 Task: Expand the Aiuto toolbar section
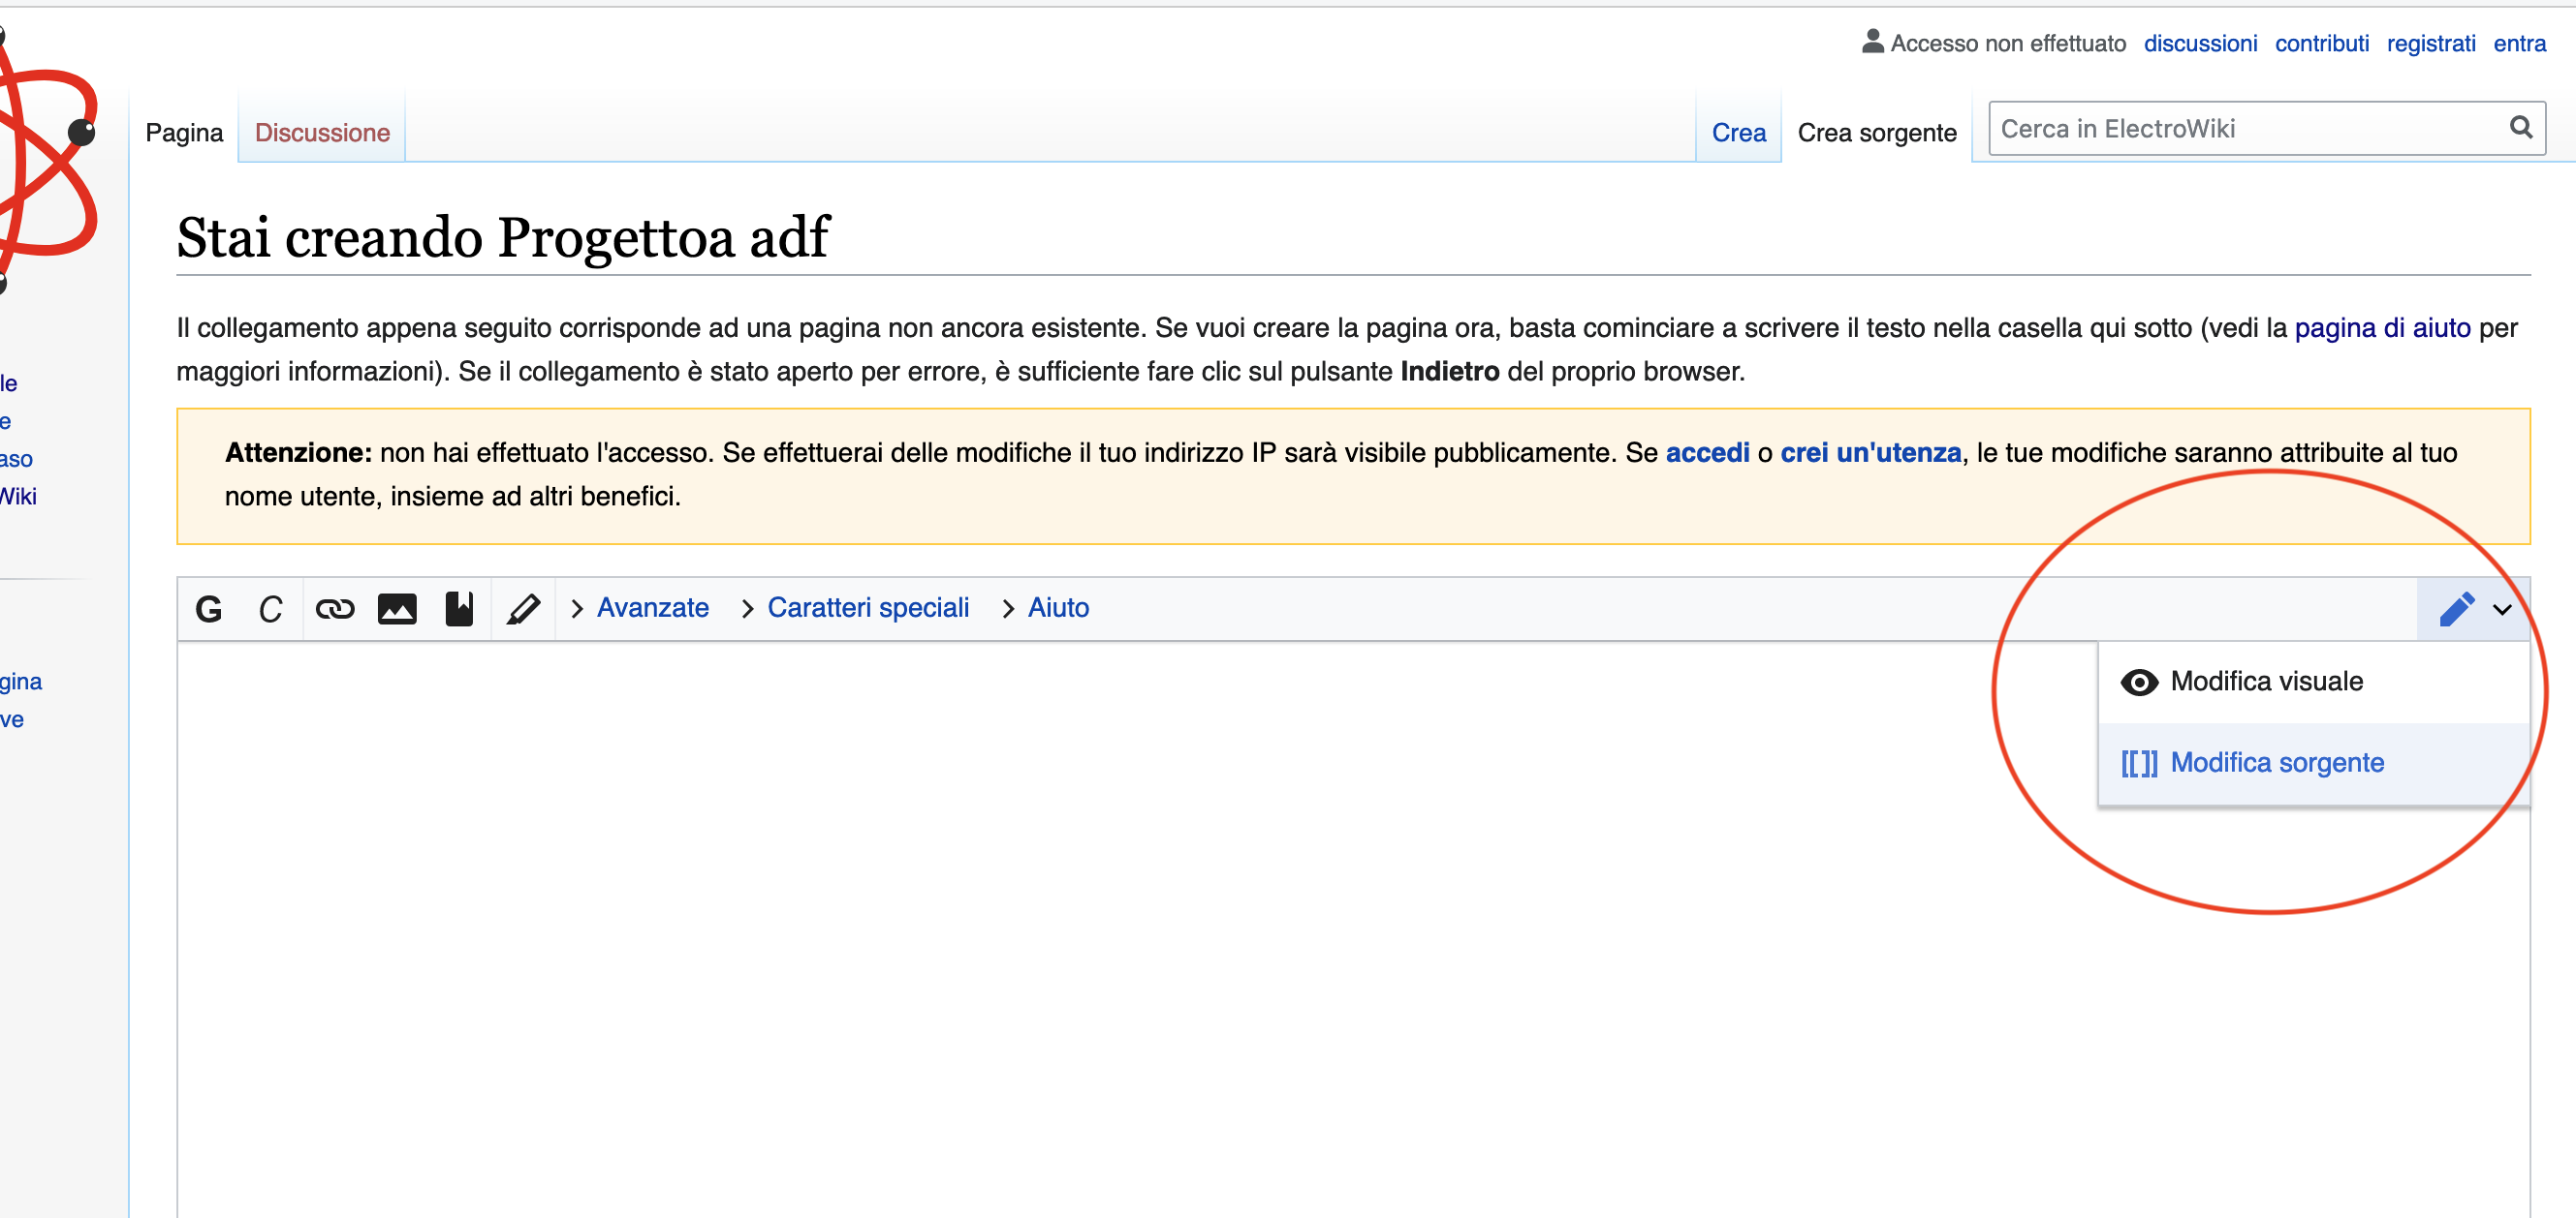tap(1057, 607)
